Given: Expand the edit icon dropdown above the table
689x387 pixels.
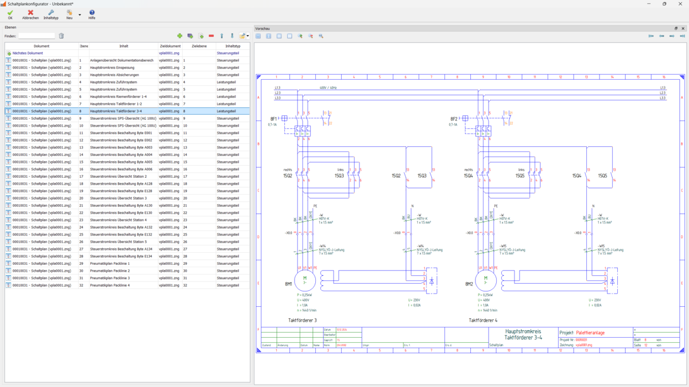Looking at the screenshot, I should pos(248,36).
